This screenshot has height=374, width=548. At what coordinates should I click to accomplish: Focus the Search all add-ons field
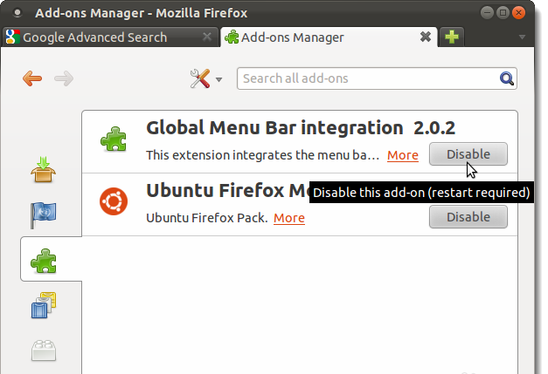click(367, 78)
